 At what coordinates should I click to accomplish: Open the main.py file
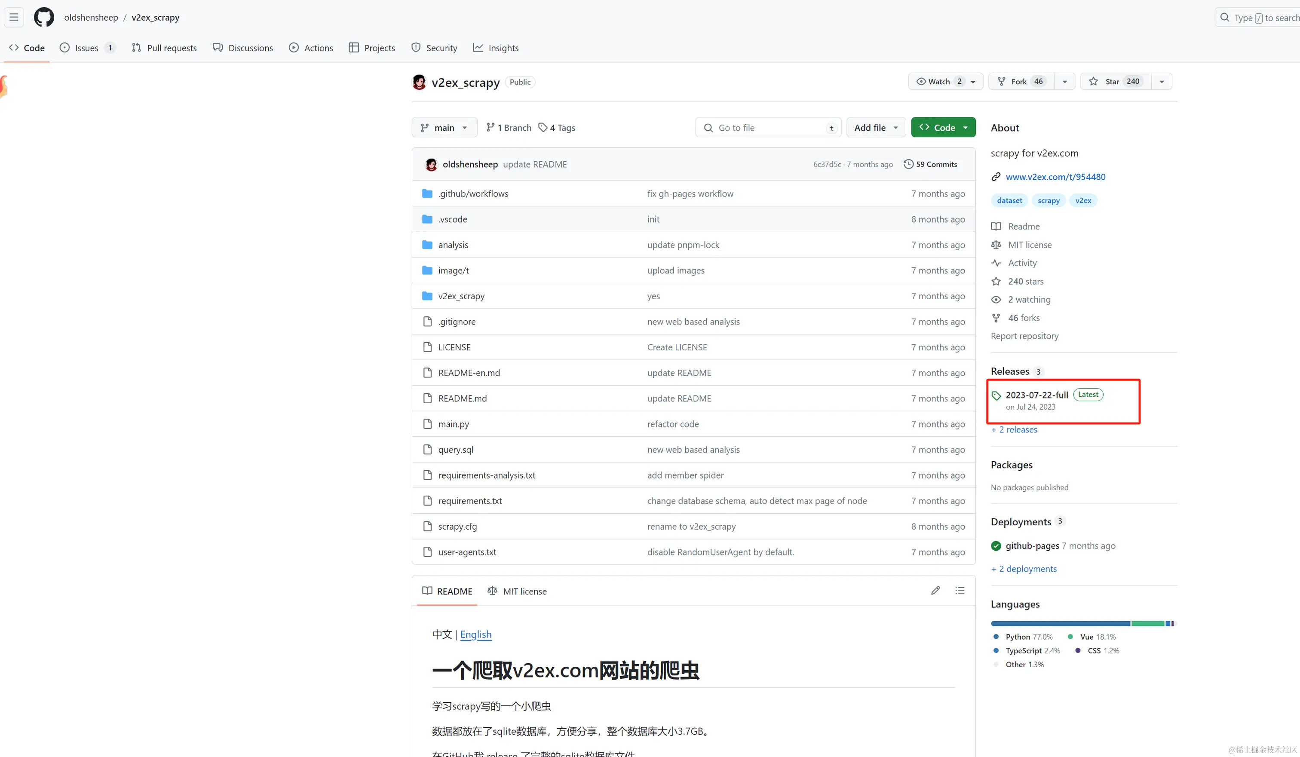[x=454, y=424]
